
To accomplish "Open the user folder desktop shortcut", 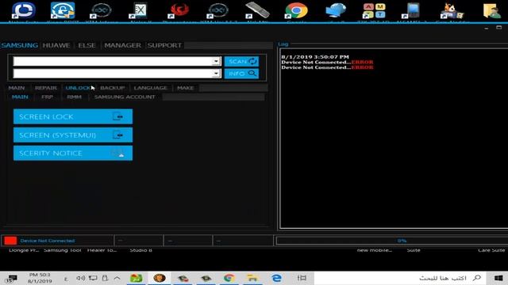I will click(491, 10).
